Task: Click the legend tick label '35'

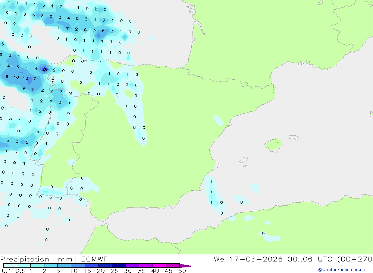Action: coord(141,271)
